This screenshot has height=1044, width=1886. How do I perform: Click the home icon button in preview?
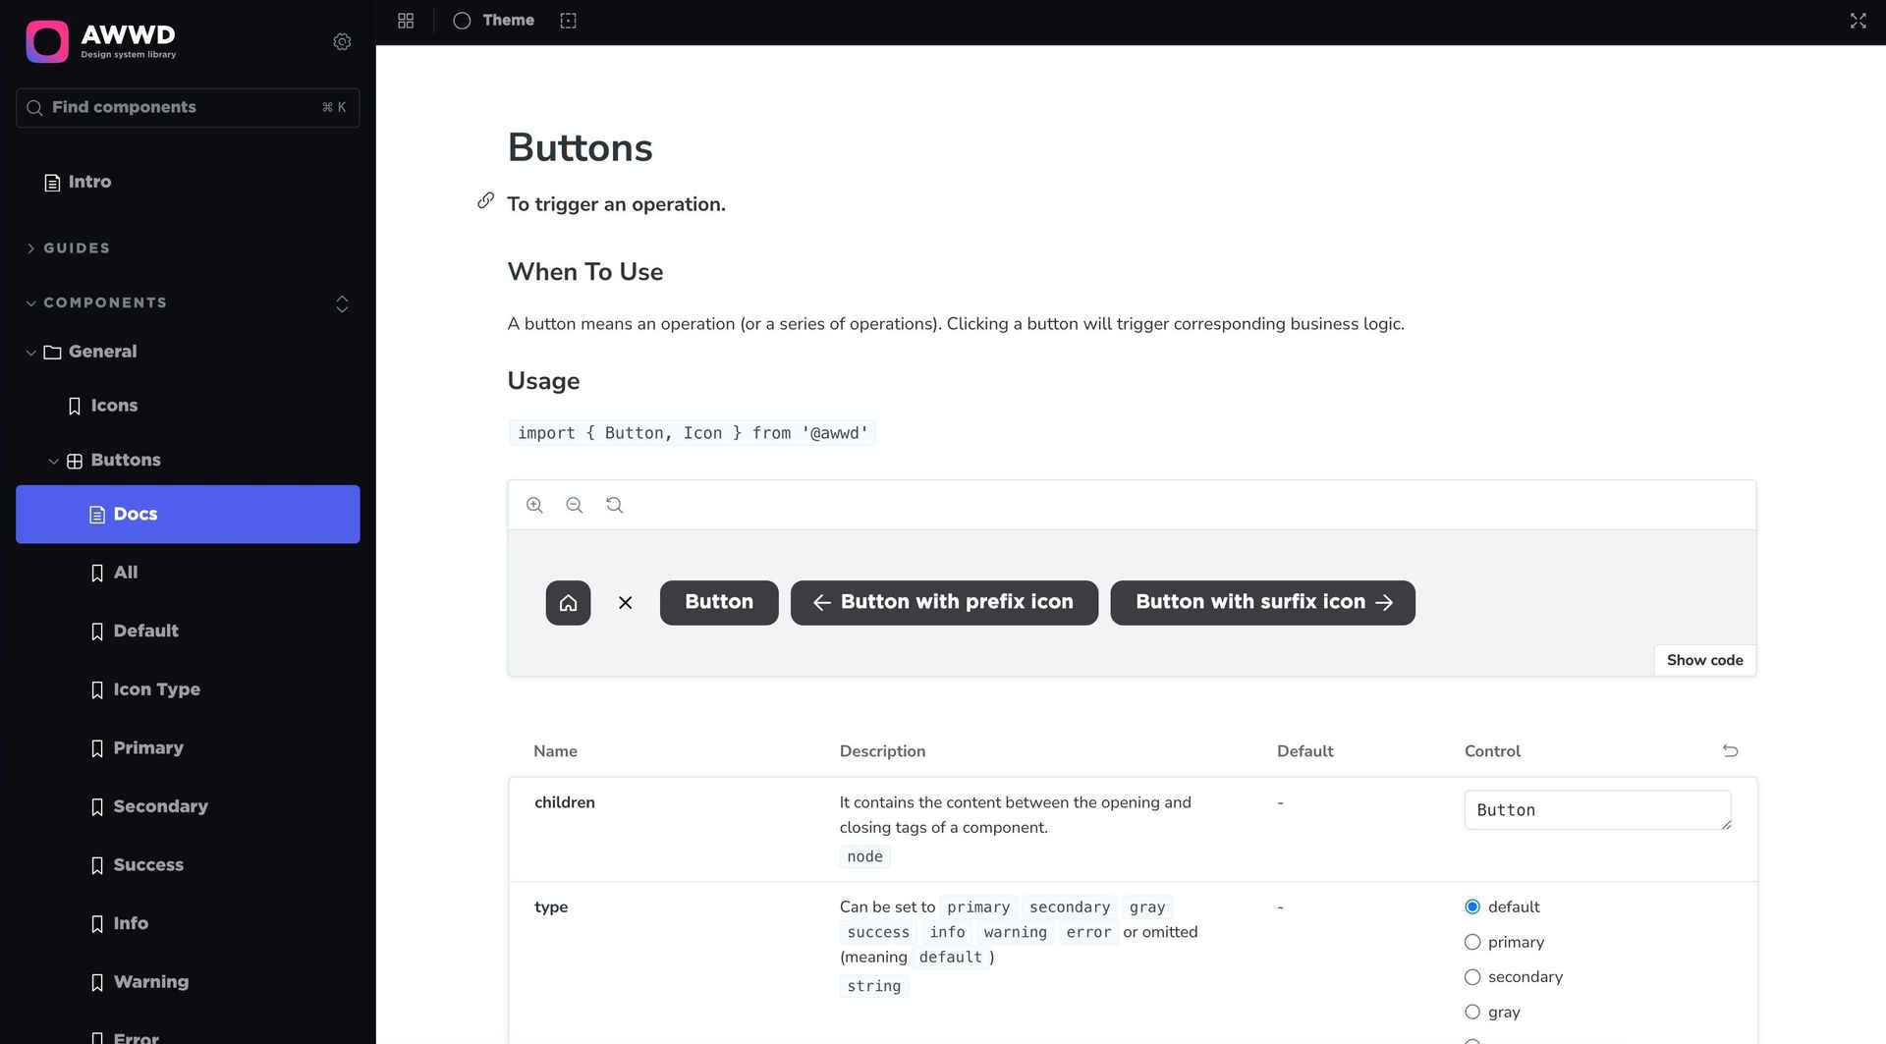tap(568, 602)
